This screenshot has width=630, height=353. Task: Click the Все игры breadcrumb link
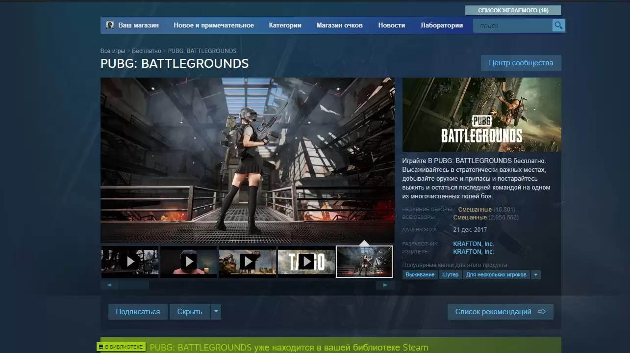[x=113, y=51]
